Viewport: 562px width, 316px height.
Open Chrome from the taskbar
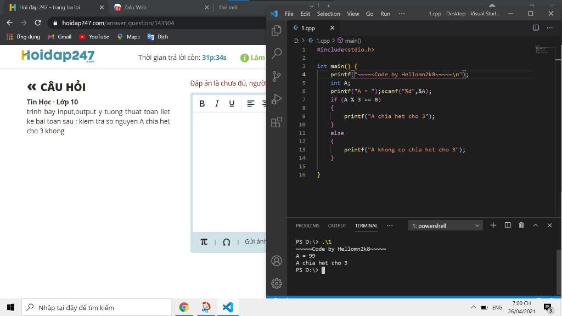pyautogui.click(x=184, y=307)
